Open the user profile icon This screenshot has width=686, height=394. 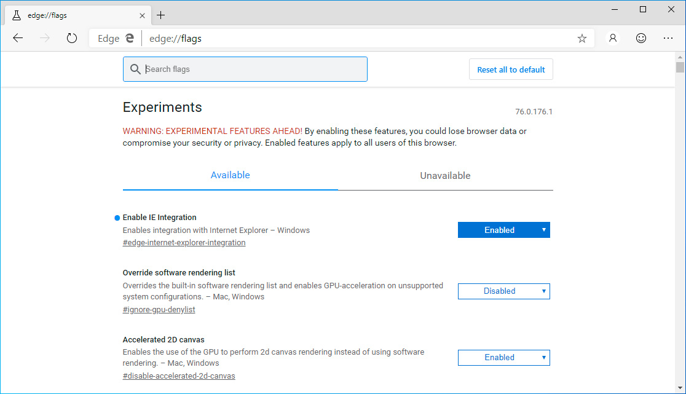click(613, 38)
